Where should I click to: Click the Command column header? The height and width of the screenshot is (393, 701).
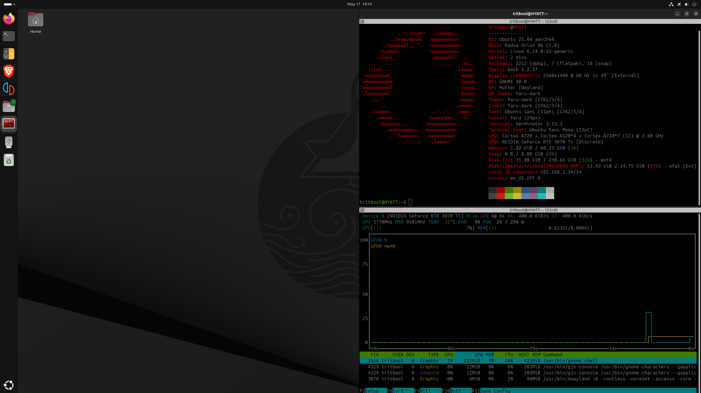(x=553, y=355)
